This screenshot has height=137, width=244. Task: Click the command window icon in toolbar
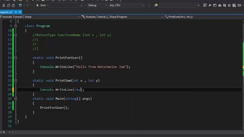[x=215, y=5]
